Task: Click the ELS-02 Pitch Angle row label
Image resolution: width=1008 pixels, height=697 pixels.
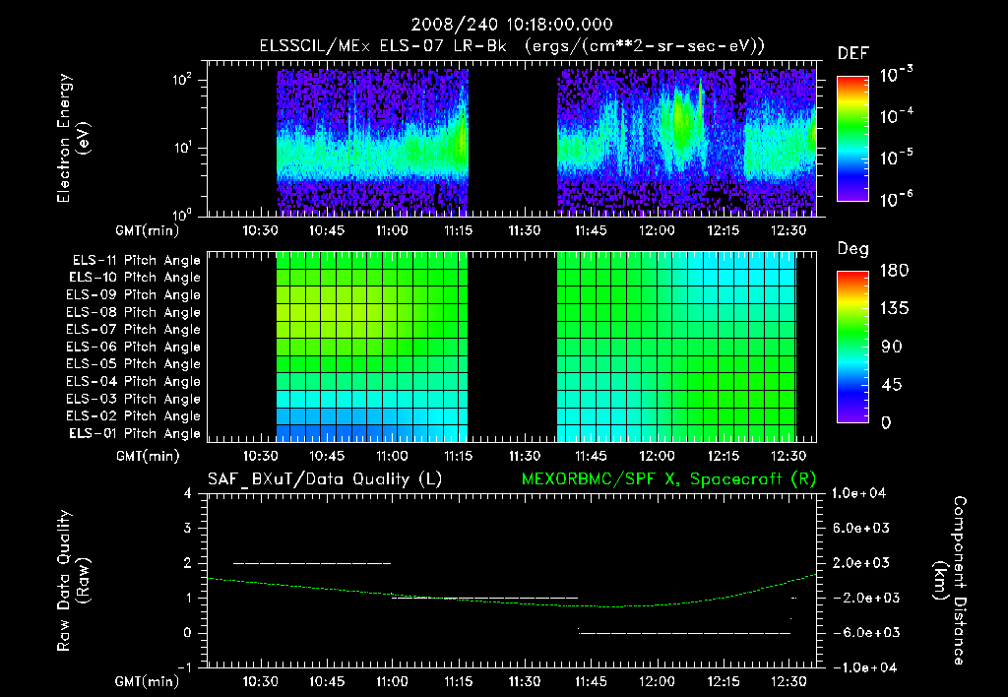Action: pos(133,416)
